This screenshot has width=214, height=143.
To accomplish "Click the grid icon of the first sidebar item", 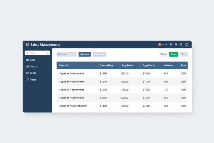I will (27, 60).
